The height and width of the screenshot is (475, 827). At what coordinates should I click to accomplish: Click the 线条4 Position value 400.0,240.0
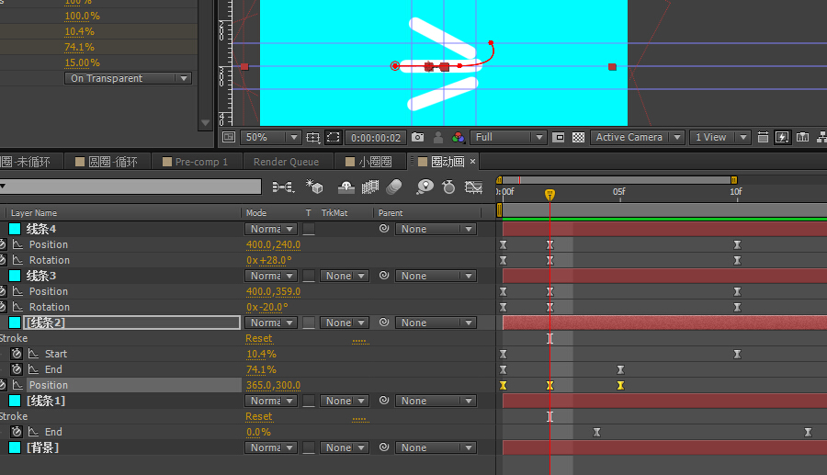tap(273, 244)
